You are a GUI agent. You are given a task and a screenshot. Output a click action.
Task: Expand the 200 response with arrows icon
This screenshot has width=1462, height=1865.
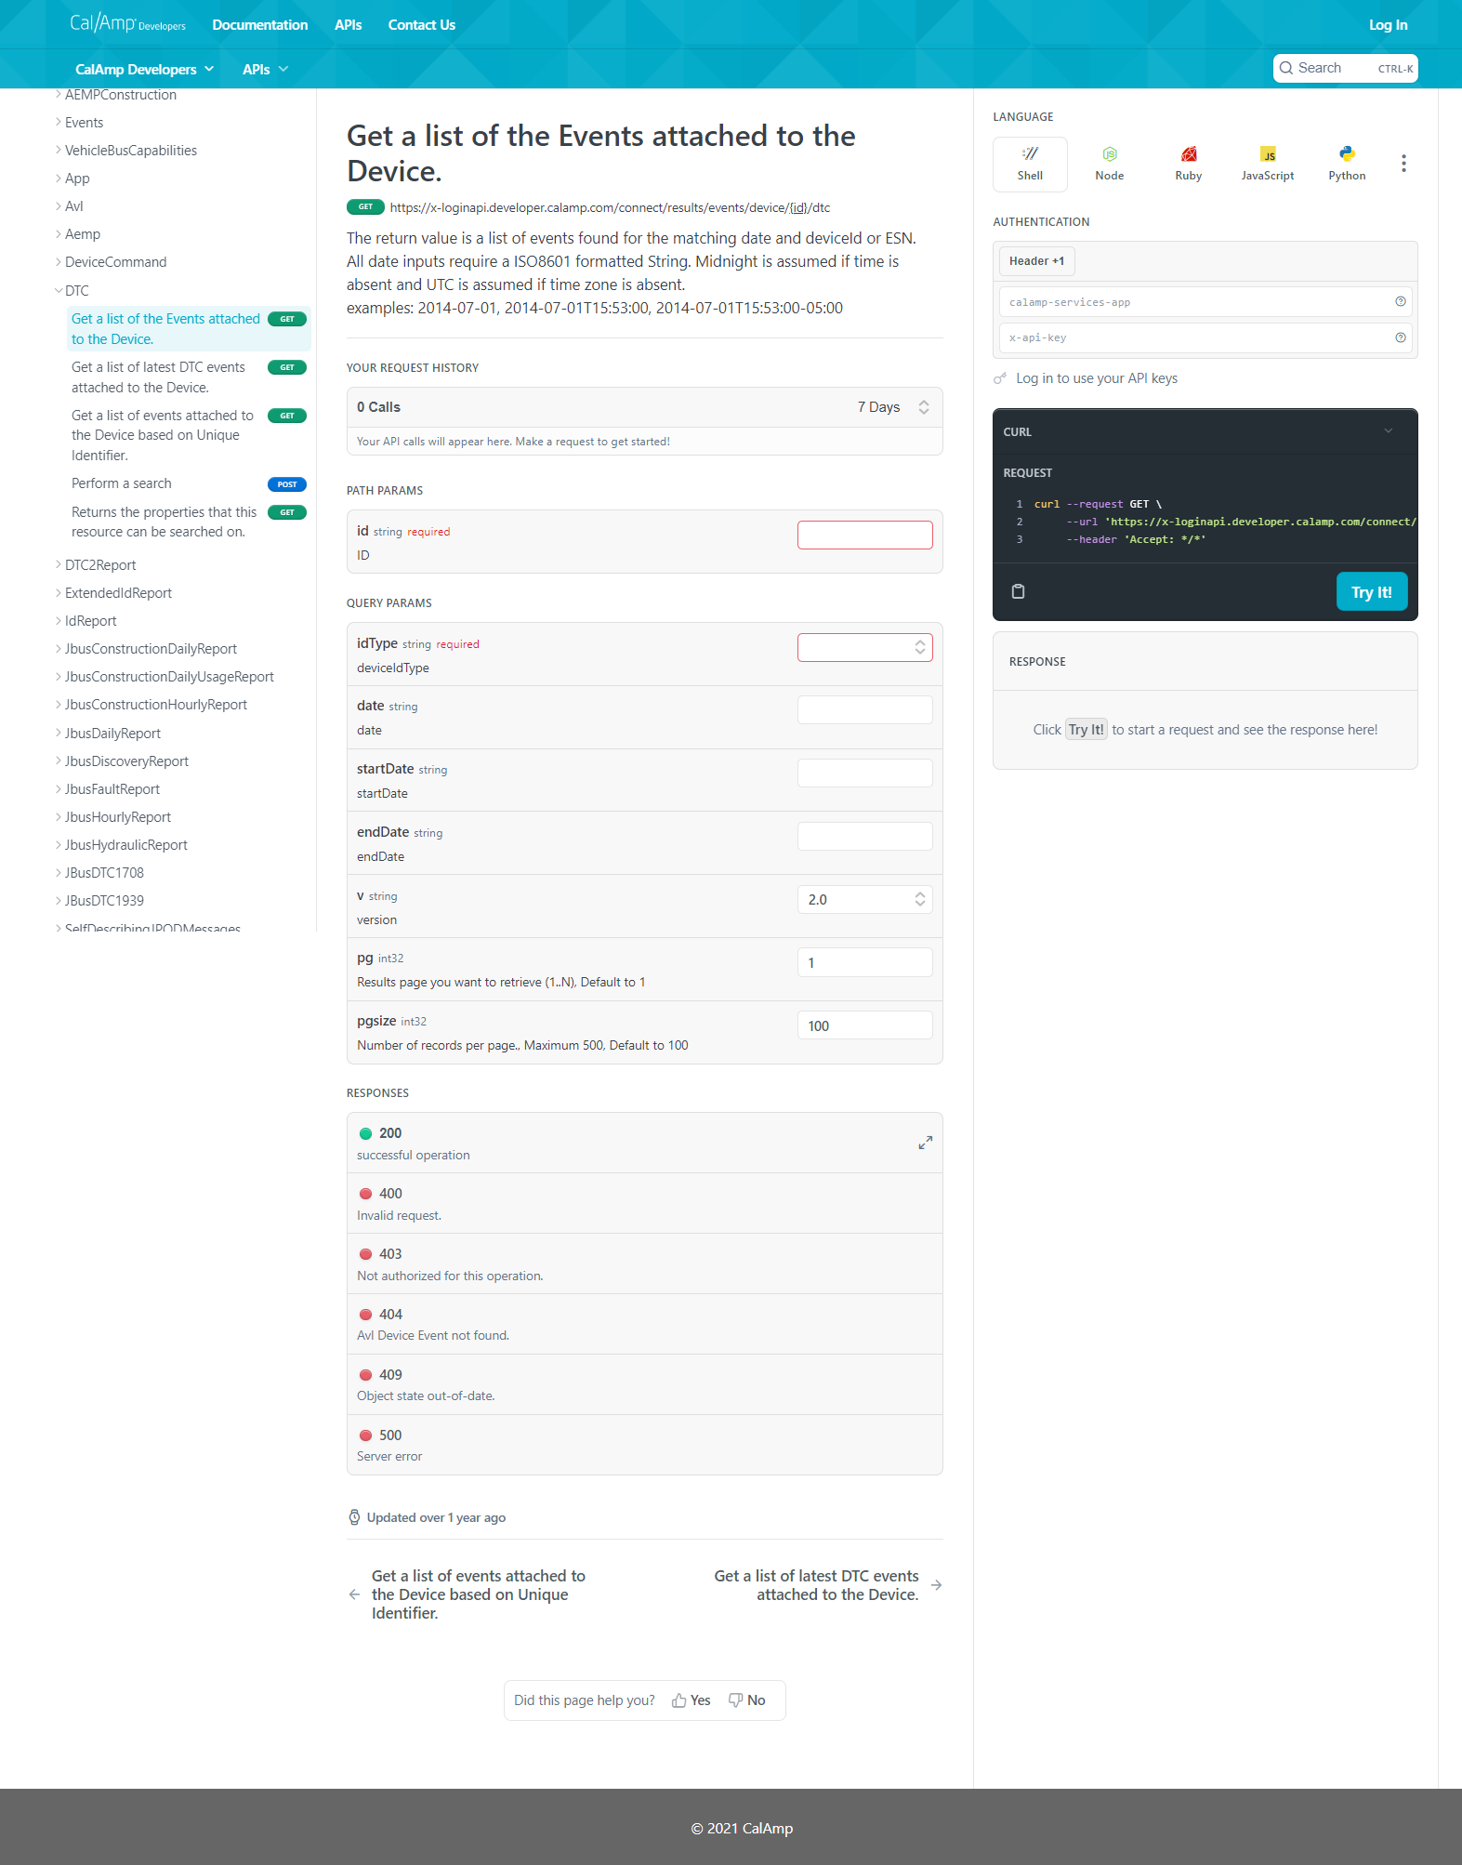[x=925, y=1143]
